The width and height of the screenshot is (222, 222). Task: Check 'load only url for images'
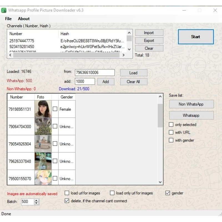pyautogui.click(x=112, y=193)
